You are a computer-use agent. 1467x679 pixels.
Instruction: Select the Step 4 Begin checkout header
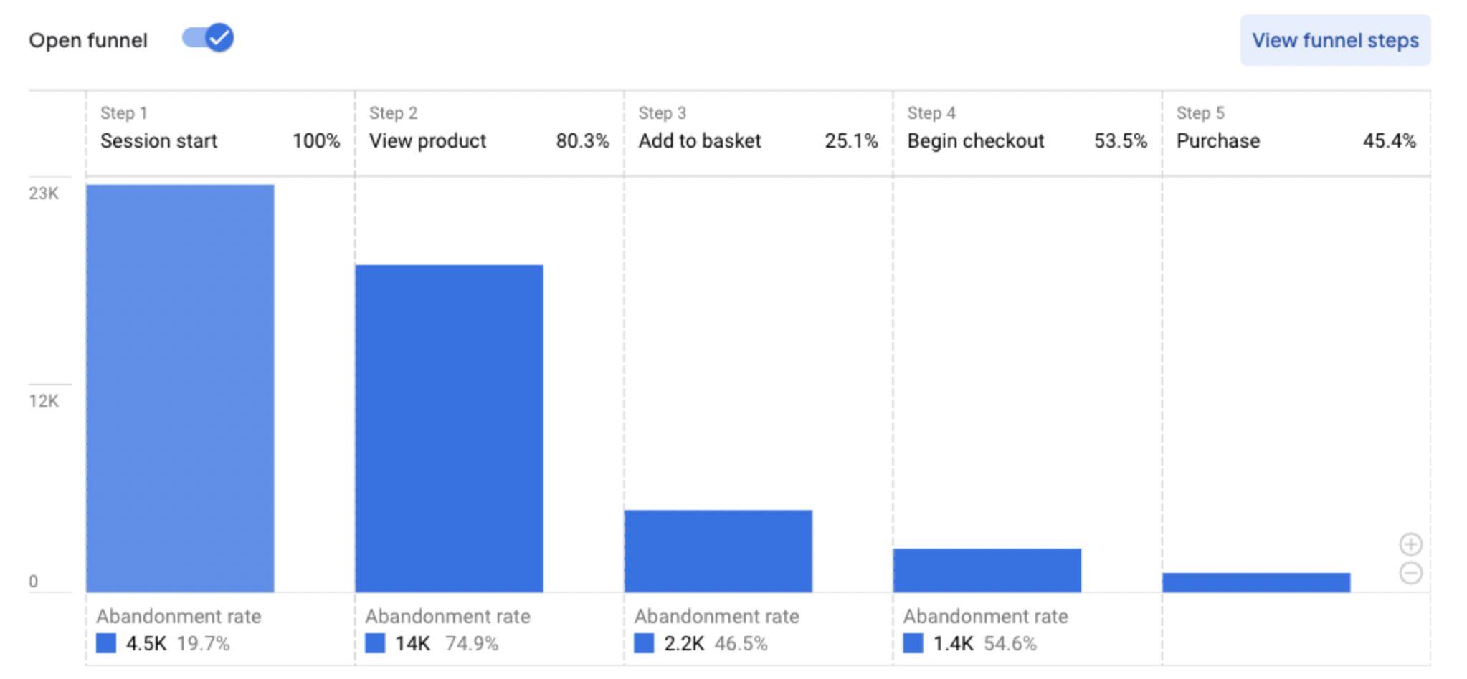1027,133
